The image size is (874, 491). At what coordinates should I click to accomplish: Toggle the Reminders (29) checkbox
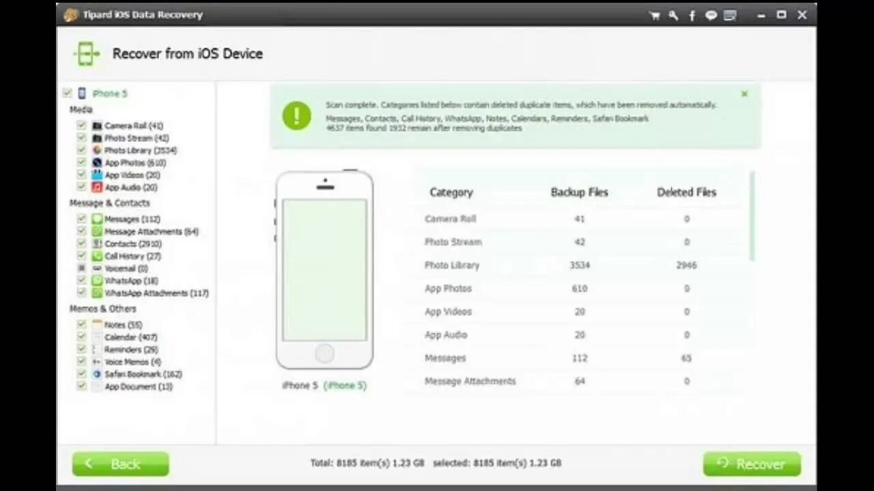tap(82, 350)
